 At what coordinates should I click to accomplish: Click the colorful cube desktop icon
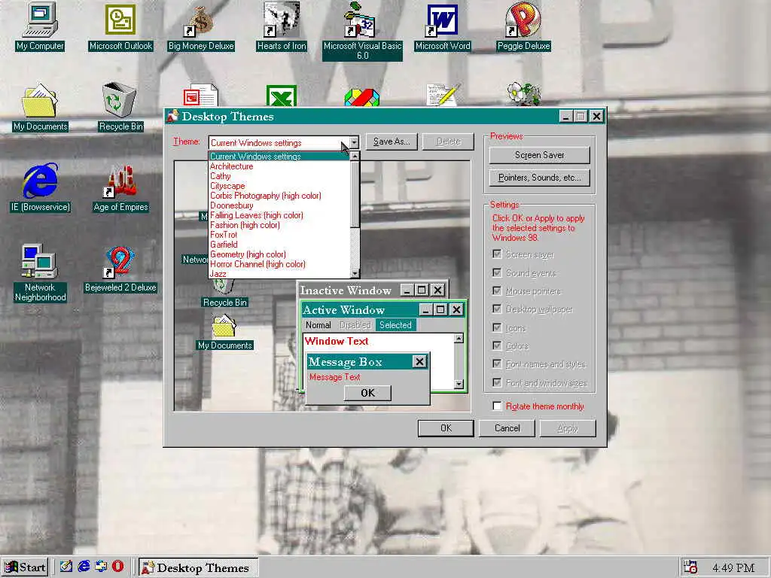362,97
